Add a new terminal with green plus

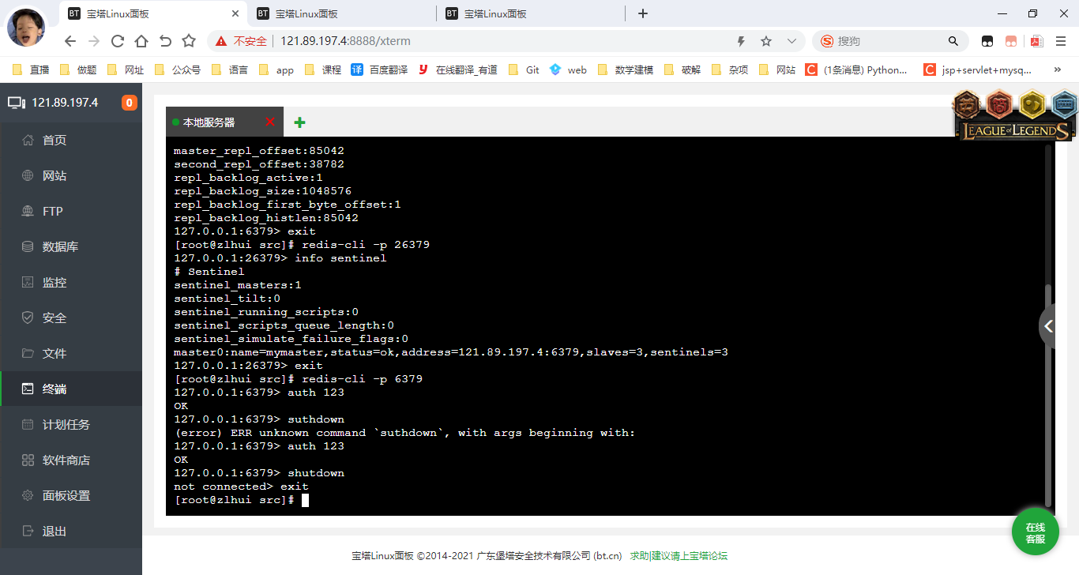pyautogui.click(x=299, y=122)
